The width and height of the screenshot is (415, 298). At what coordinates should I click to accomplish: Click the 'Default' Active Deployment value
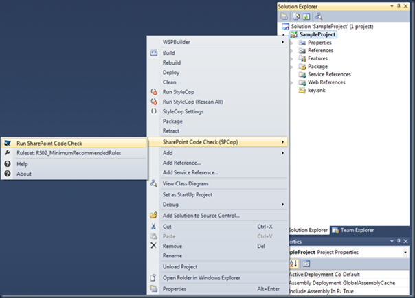tap(351, 274)
